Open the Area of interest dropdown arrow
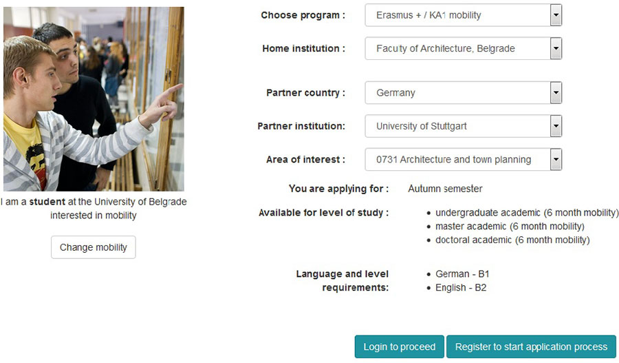This screenshot has width=619, height=363. pos(556,160)
